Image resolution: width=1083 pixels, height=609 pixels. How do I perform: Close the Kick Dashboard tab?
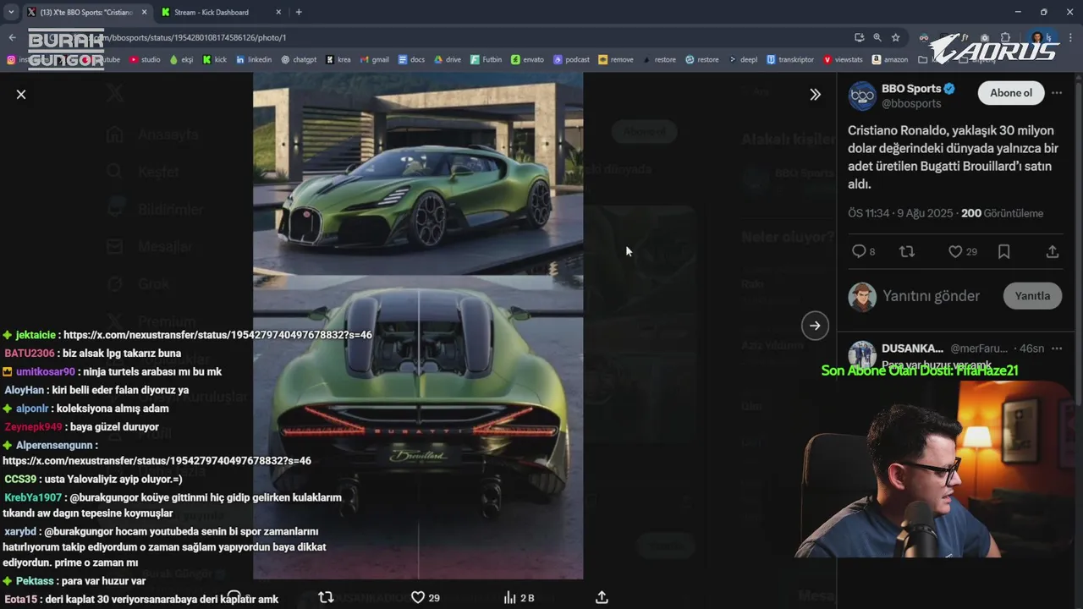pyautogui.click(x=277, y=12)
